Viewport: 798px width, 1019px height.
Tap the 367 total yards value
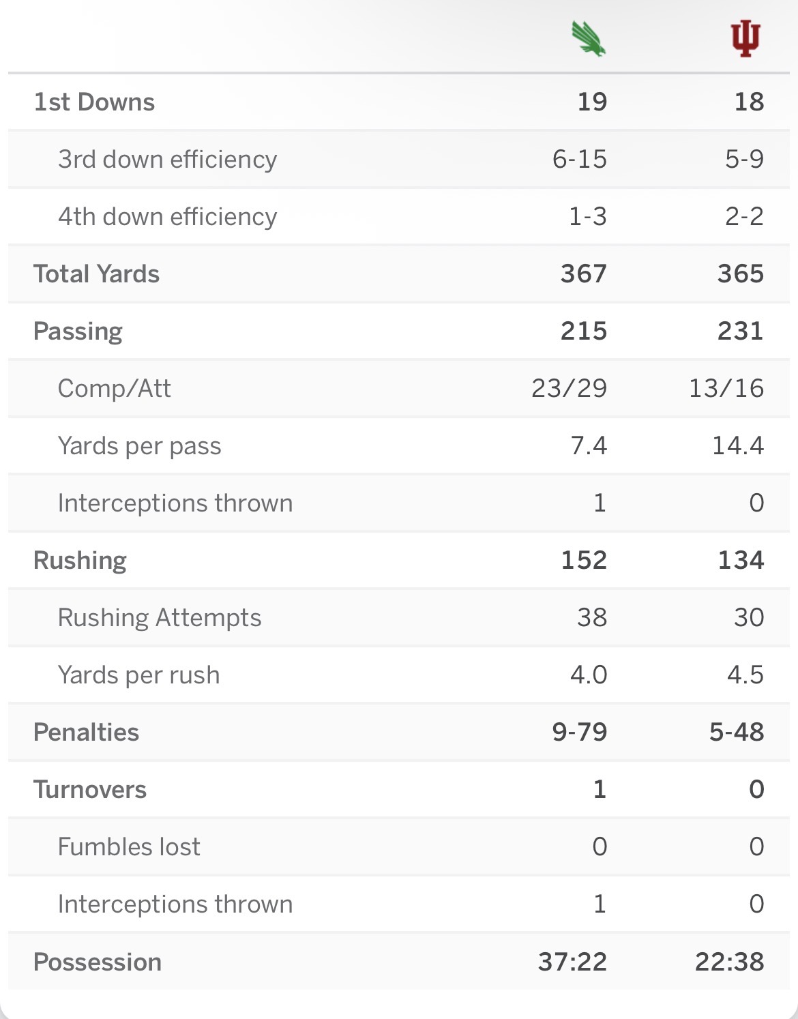584,274
